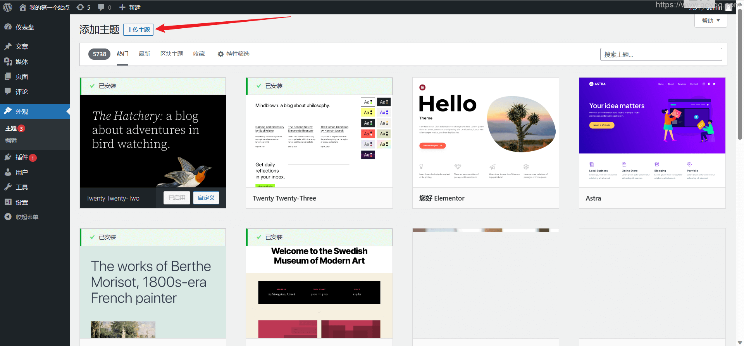Screen dimensions: 744x346
Task: Collapse the sidebar with 收起菜单
Action: point(26,217)
